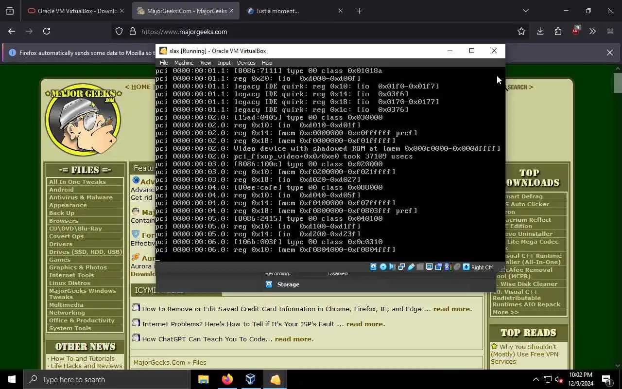This screenshot has height=389, width=622.
Task: Open the clock showing 10:02 PM
Action: (x=580, y=379)
